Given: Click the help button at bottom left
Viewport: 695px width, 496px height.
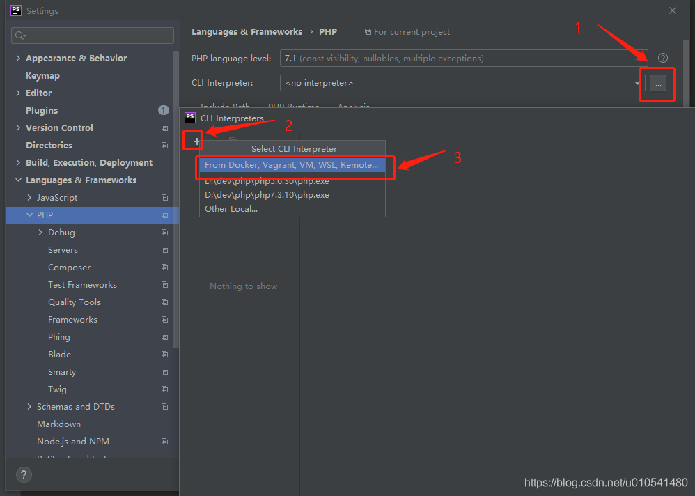Looking at the screenshot, I should (x=24, y=474).
